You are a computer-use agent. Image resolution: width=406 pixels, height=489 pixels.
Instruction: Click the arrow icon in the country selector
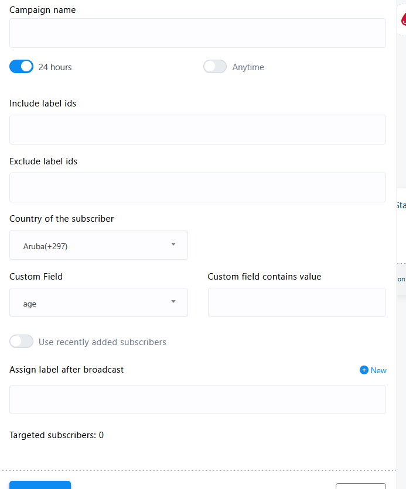[173, 244]
